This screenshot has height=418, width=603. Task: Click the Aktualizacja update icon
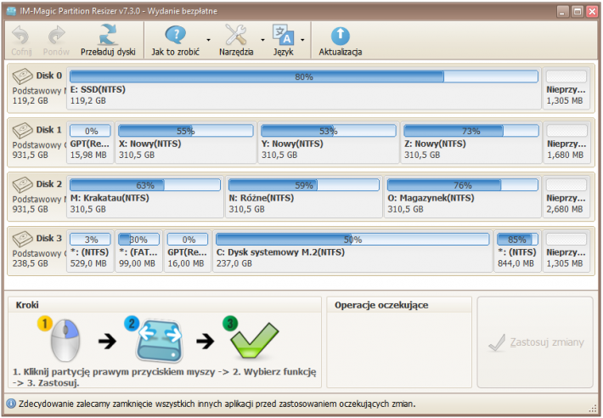[341, 37]
